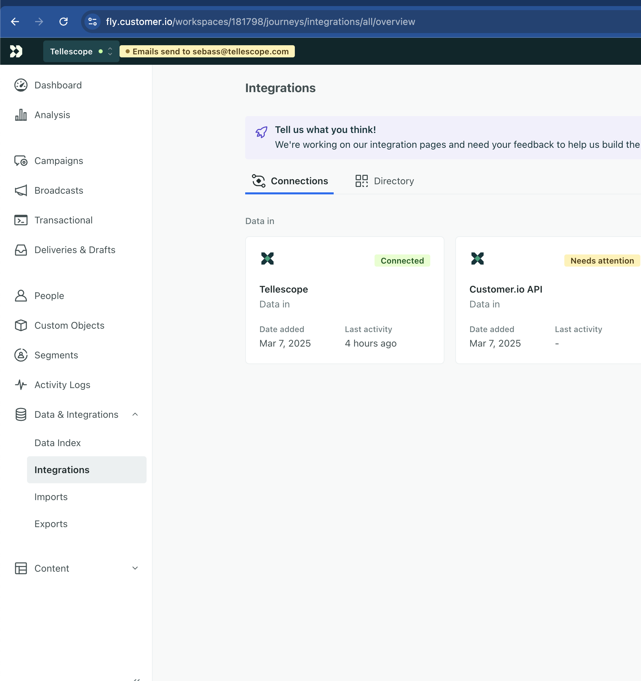Image resolution: width=641 pixels, height=681 pixels.
Task: Click the Analysis bar chart icon
Action: pos(21,115)
